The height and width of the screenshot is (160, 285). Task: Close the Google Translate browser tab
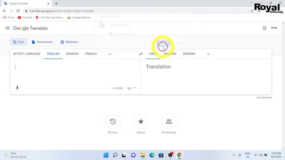(49, 4)
